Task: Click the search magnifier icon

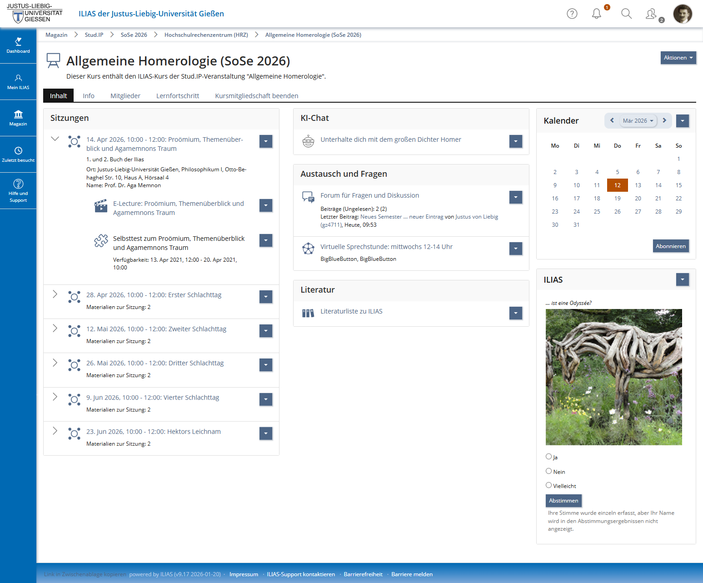Action: point(626,14)
